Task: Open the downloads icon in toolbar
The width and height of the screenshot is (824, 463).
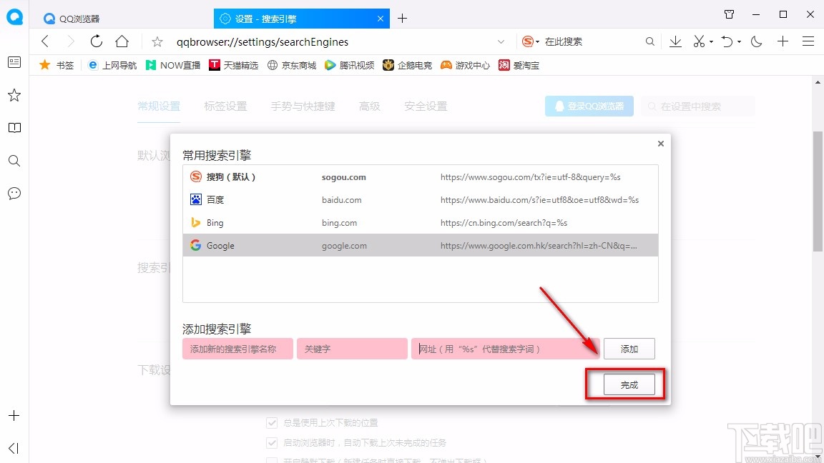Action: pyautogui.click(x=675, y=41)
